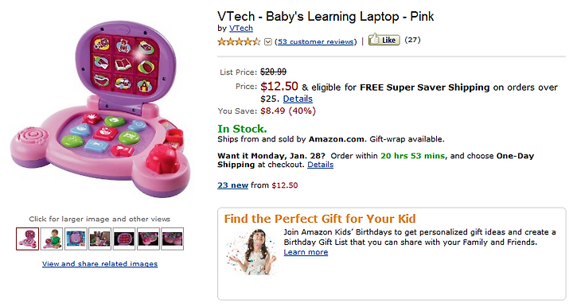This screenshot has height=307, width=573.
Task: Select the sixth product thumbnail
Action: 148,239
